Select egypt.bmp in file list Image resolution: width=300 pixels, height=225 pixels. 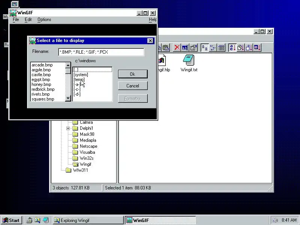tap(41, 79)
